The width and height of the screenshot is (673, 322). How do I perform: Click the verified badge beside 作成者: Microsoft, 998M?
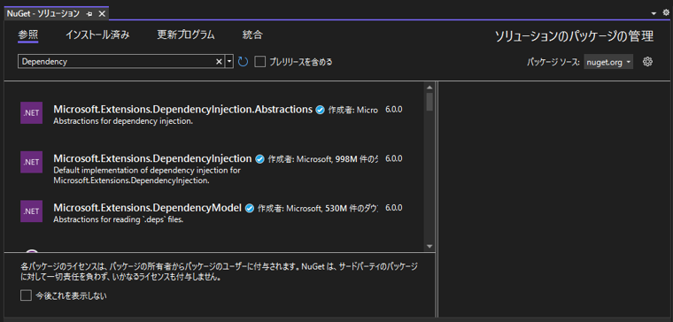tap(259, 159)
